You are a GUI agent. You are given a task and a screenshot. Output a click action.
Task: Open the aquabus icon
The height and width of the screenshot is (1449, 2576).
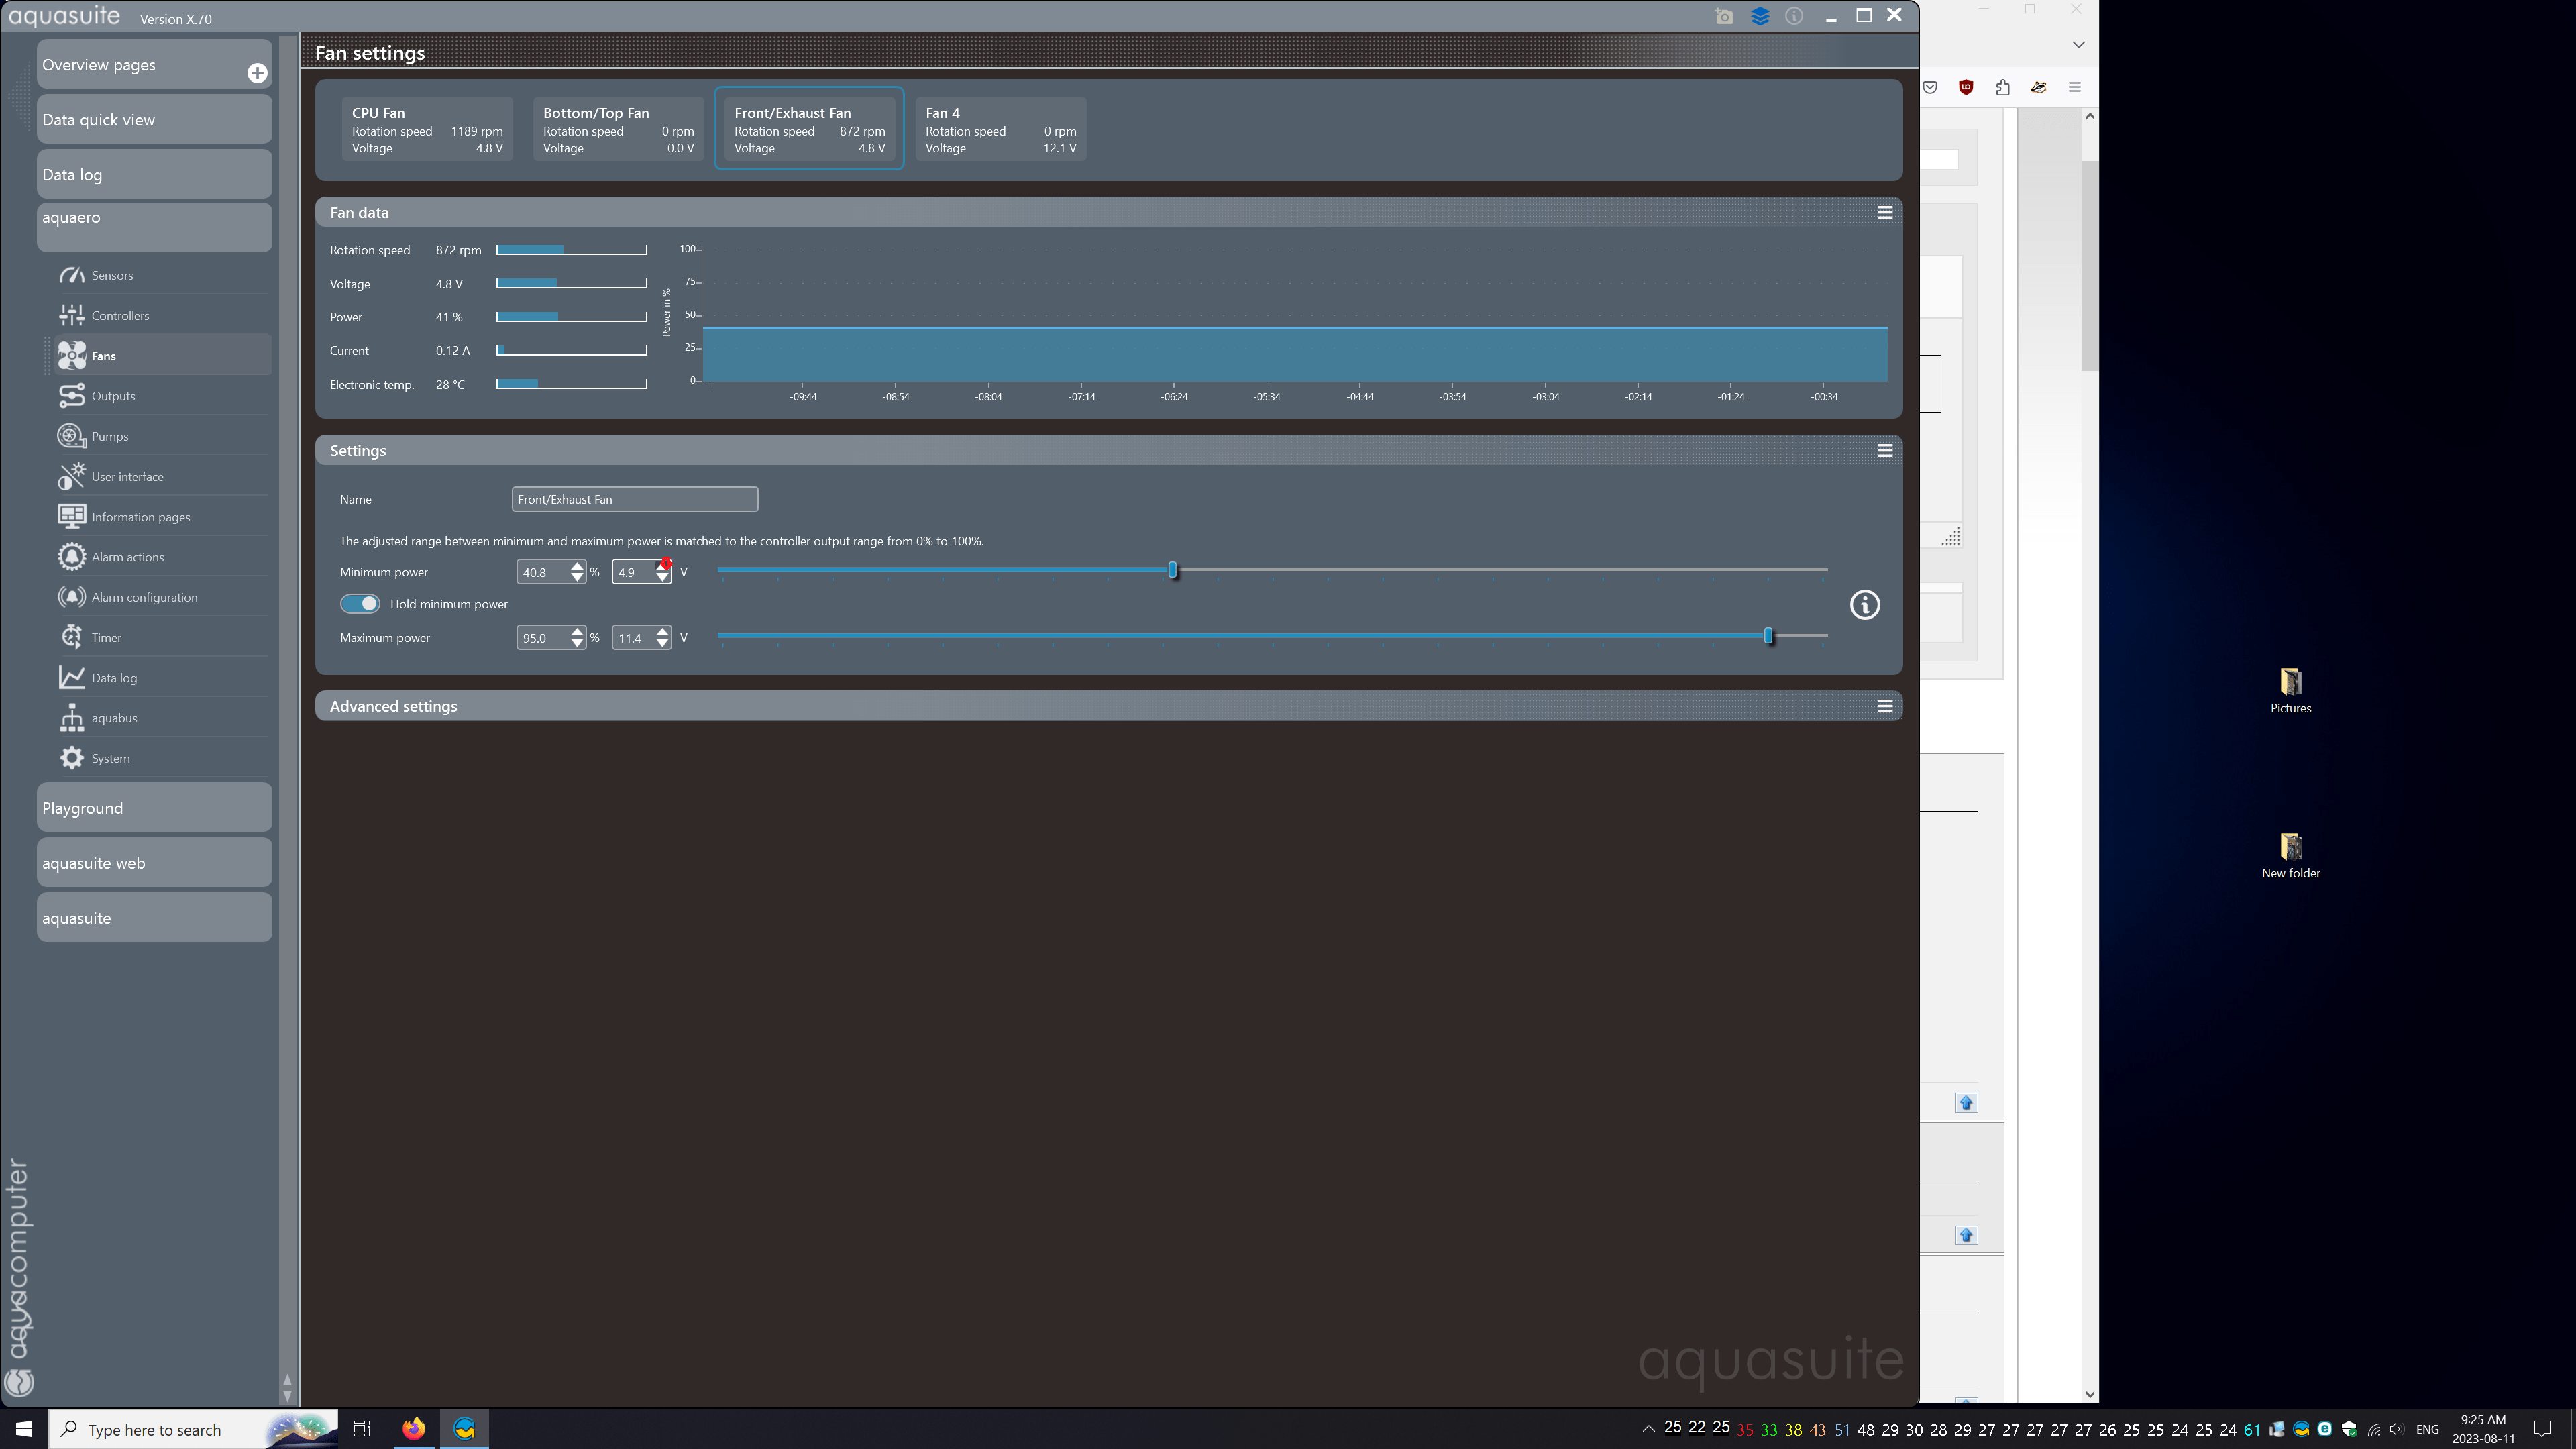[71, 718]
